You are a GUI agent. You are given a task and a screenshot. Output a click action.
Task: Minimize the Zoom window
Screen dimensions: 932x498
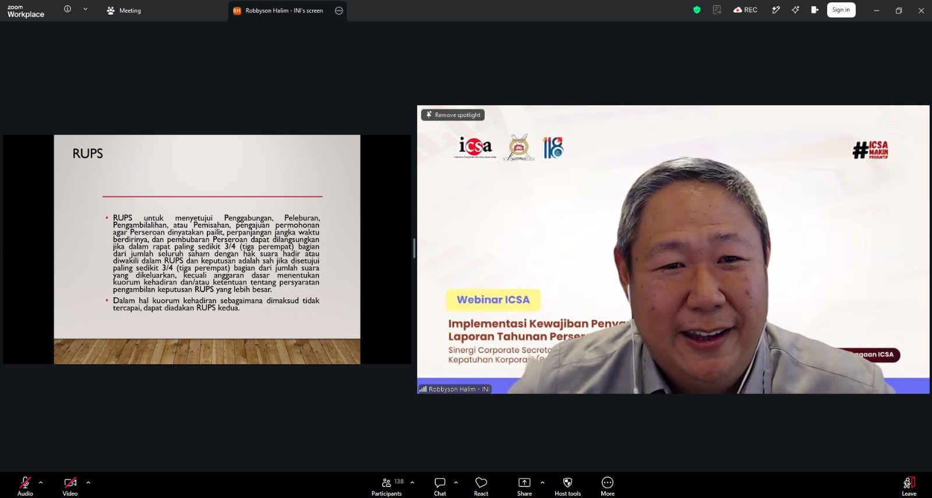pyautogui.click(x=876, y=10)
